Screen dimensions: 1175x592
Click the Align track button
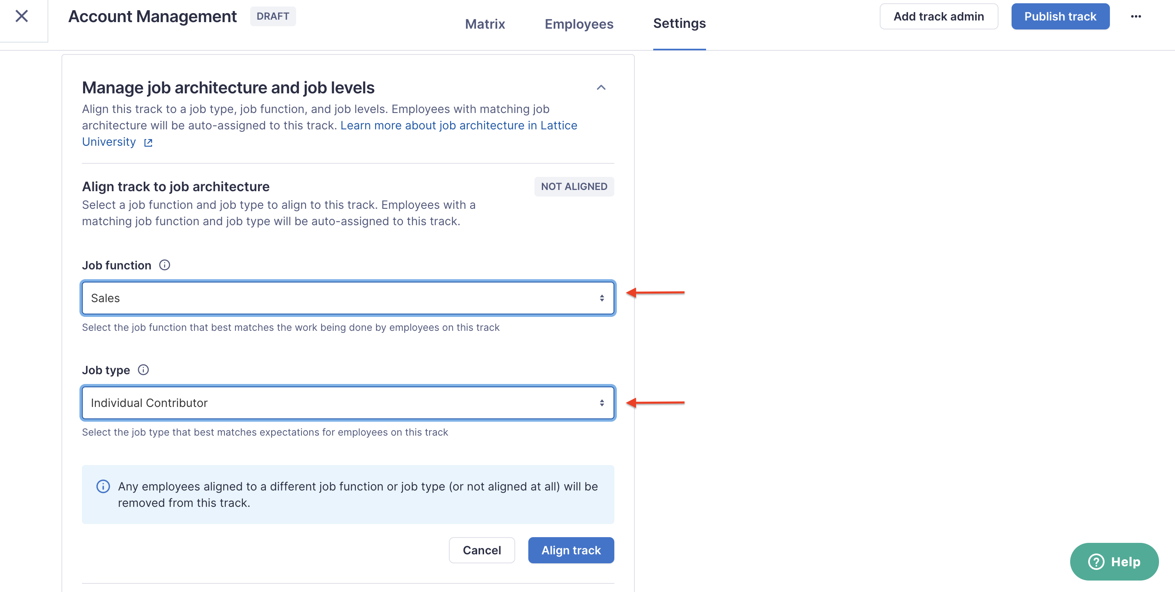pos(571,550)
